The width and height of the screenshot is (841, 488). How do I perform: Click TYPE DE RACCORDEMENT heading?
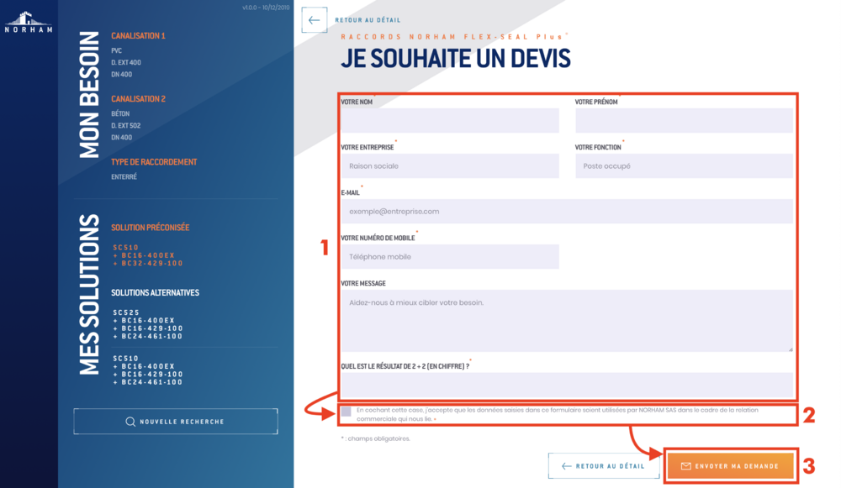pyautogui.click(x=154, y=162)
